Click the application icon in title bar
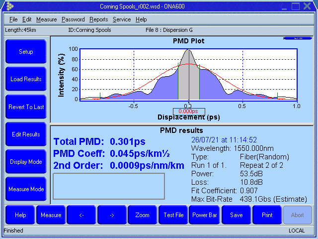The image size is (318, 239). click(10, 6)
